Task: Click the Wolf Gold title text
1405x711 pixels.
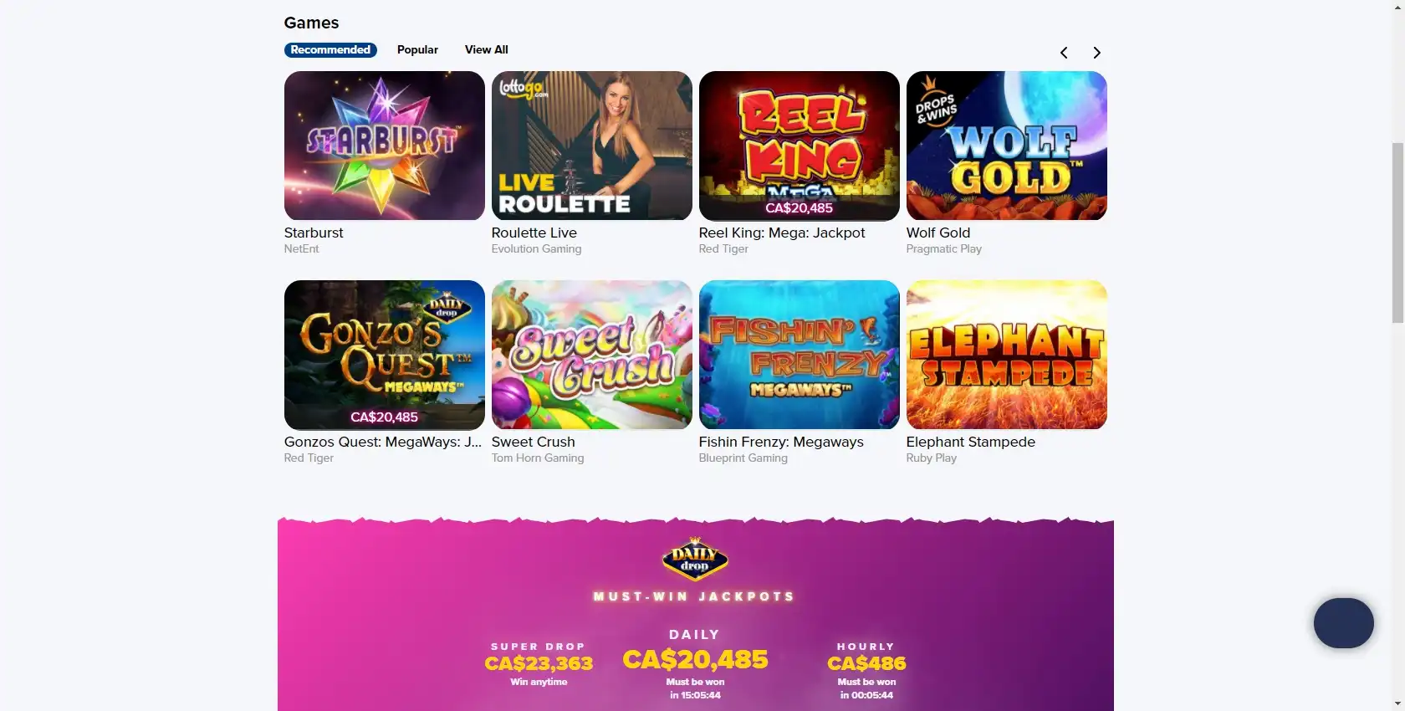Action: click(938, 233)
